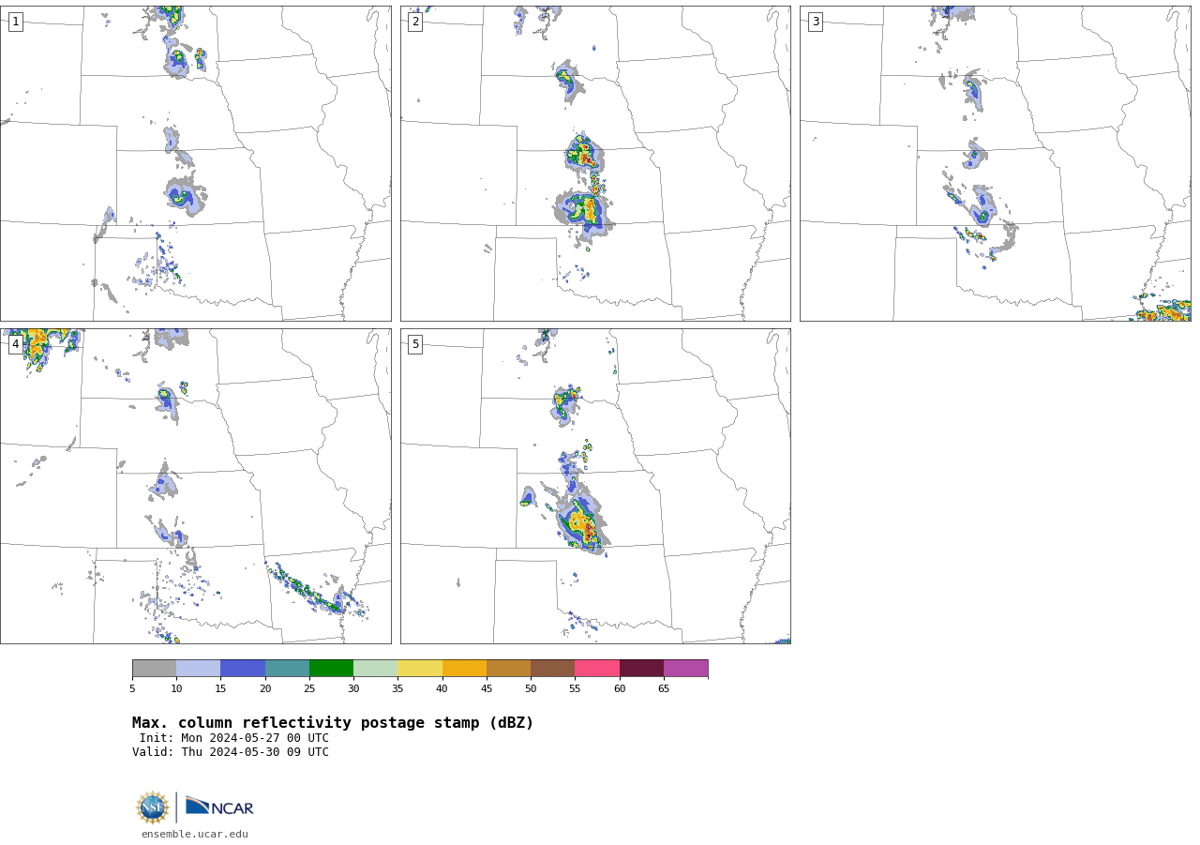Click the pale green 30-35 dBZ swatch

point(375,668)
